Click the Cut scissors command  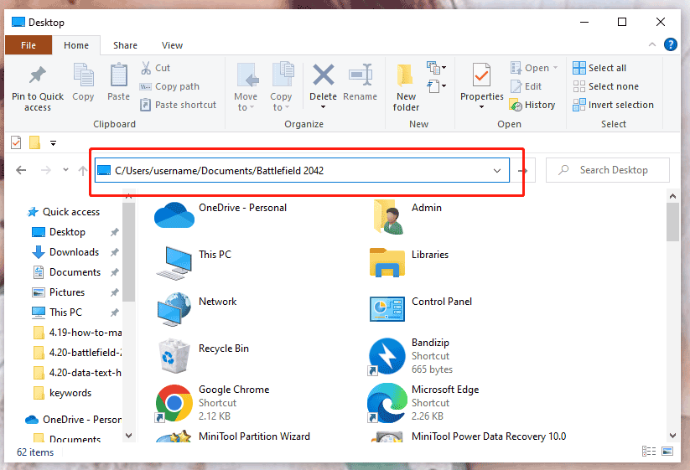point(155,68)
